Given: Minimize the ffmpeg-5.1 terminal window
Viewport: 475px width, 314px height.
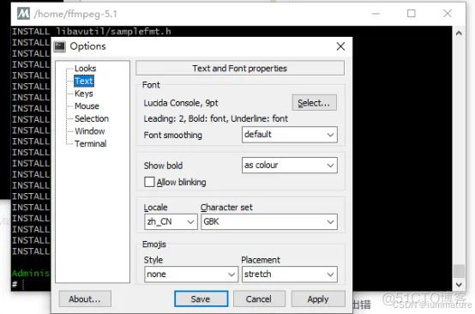Looking at the screenshot, I should [376, 14].
